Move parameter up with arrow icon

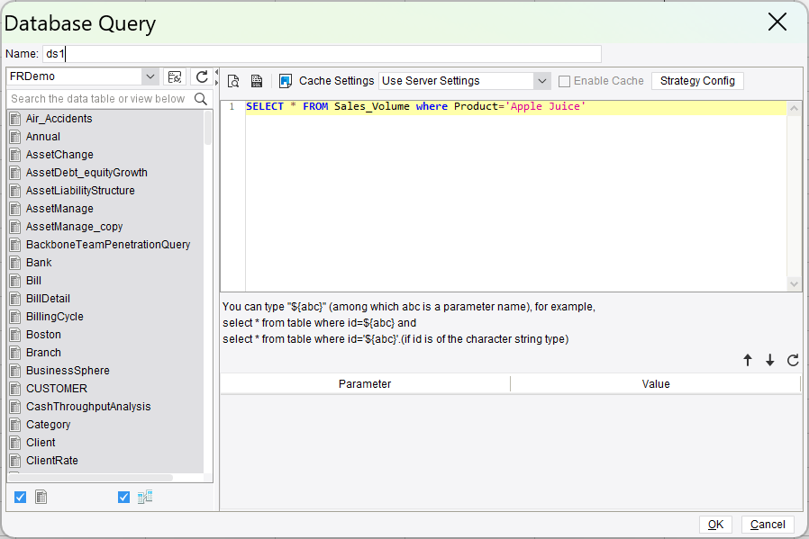748,360
